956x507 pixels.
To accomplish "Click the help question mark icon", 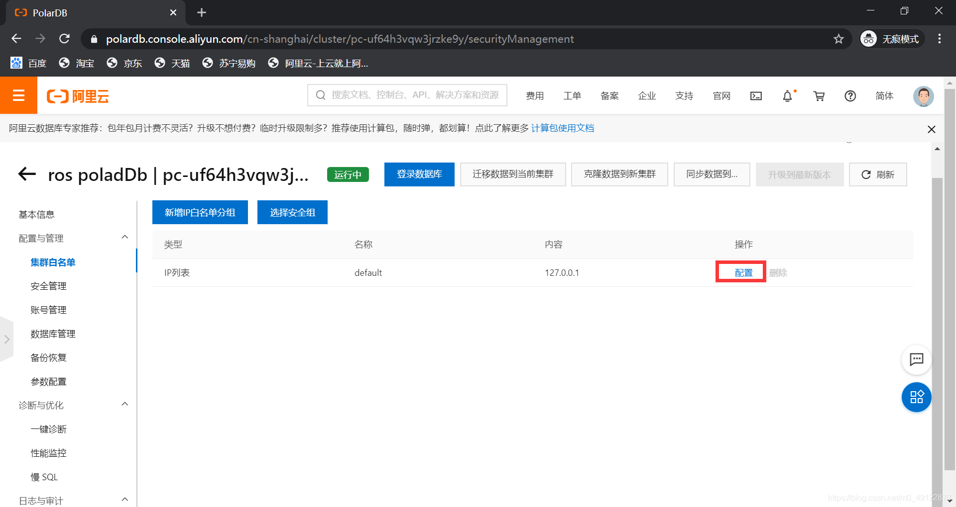I will point(850,96).
